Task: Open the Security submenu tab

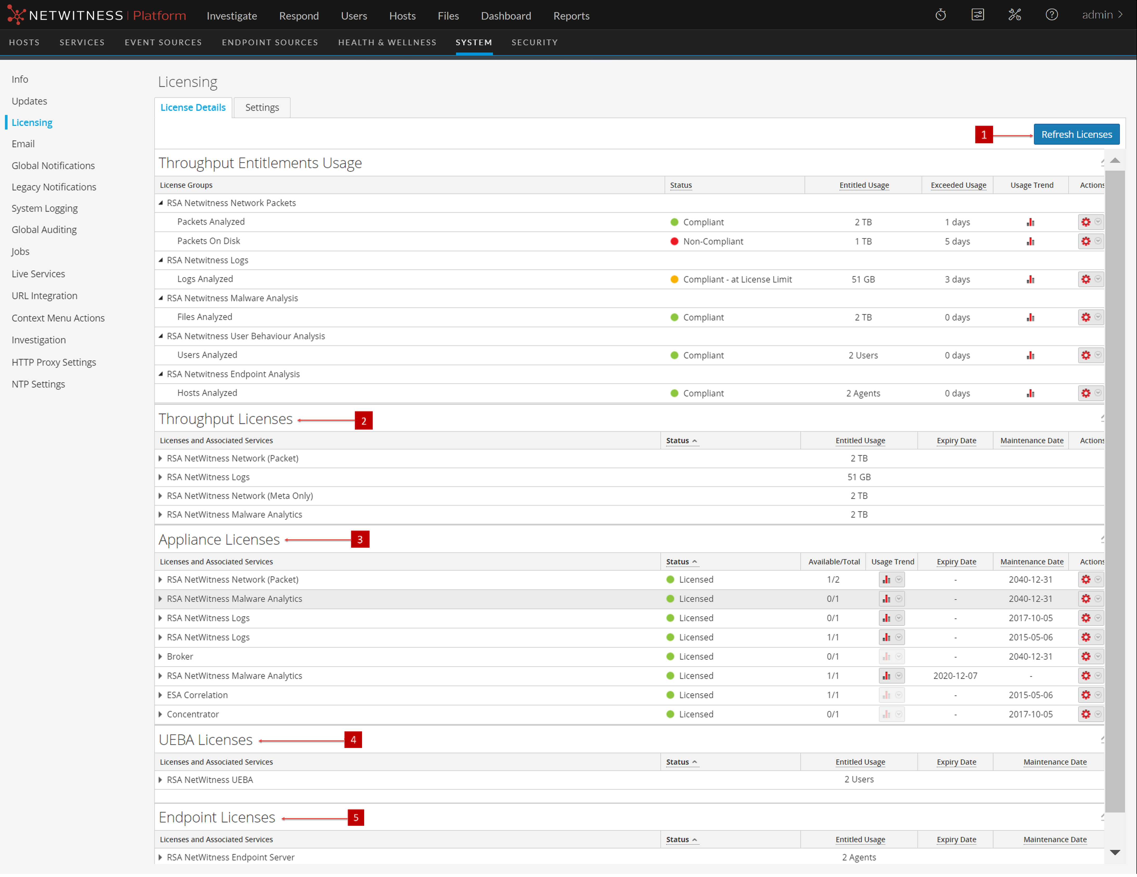Action: point(534,42)
